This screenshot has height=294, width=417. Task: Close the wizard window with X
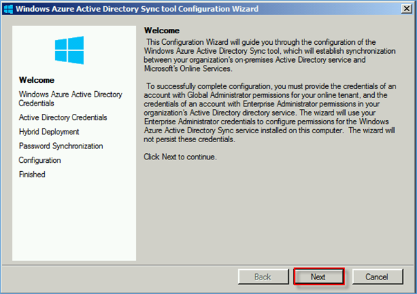[x=407, y=9]
